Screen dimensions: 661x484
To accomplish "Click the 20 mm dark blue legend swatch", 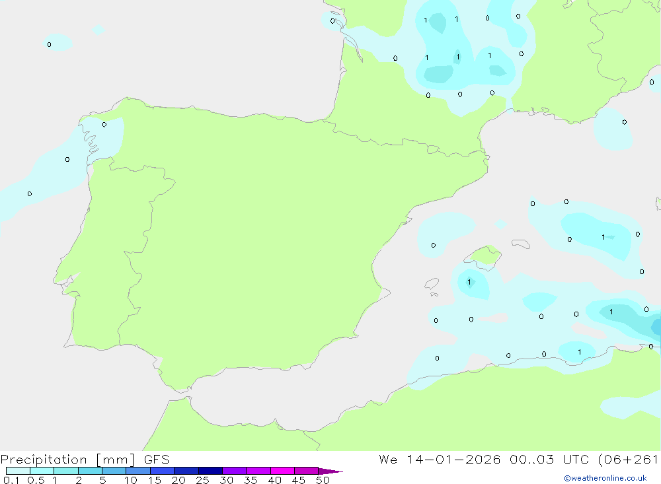I will click(x=186, y=471).
